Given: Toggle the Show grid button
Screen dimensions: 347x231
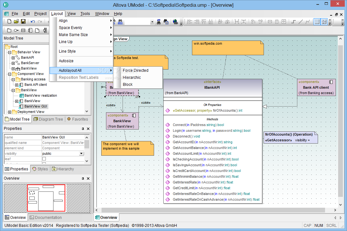Looking at the screenshot, I should [317, 22].
